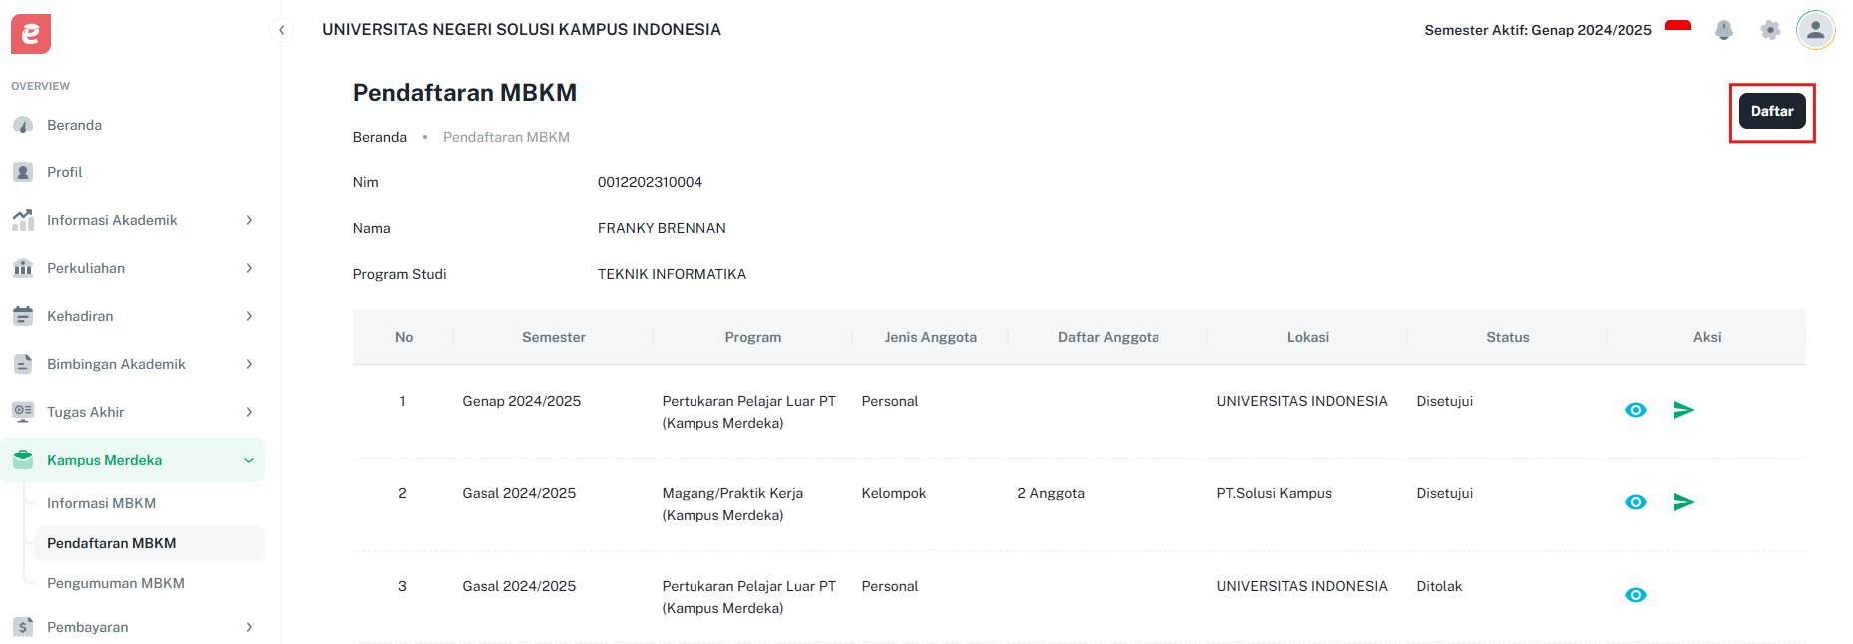Click the Daftar button
The image size is (1853, 644).
pos(1772,111)
